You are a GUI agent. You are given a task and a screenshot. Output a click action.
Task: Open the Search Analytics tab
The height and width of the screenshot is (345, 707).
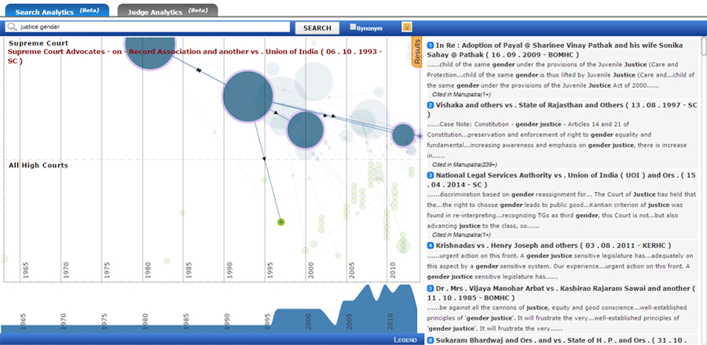point(57,10)
